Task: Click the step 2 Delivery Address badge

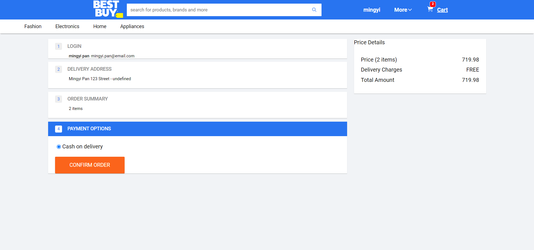Action: (58, 69)
